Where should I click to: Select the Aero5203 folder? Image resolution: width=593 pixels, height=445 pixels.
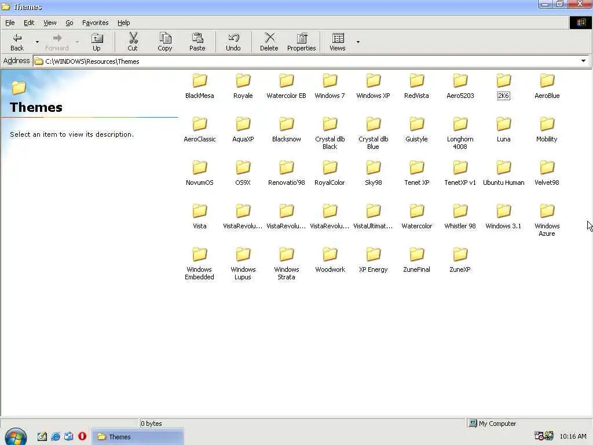click(460, 87)
